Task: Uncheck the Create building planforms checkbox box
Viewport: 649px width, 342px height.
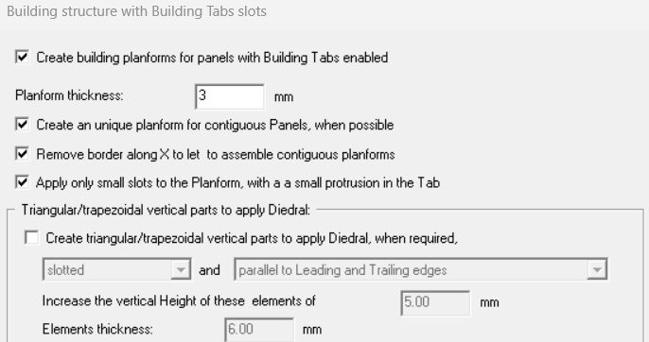Action: point(23,57)
